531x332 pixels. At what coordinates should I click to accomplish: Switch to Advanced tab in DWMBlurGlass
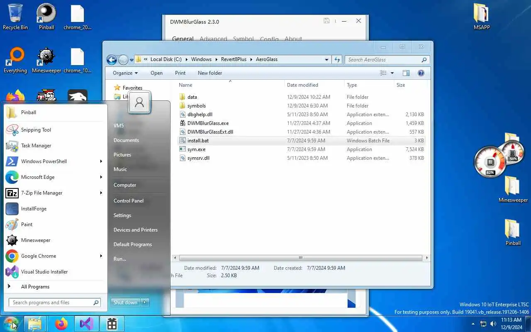point(213,39)
